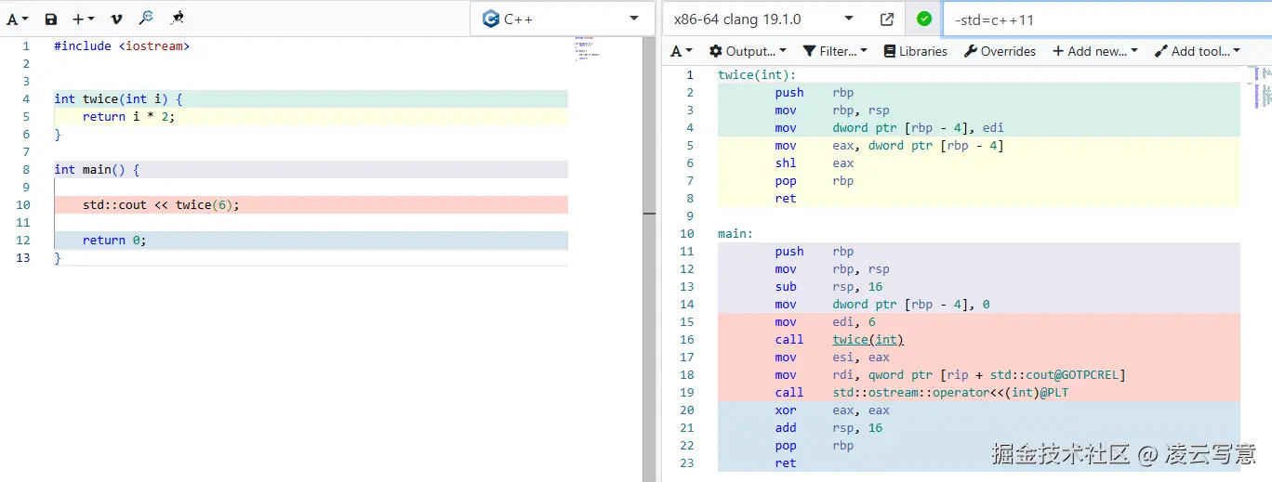This screenshot has width=1272, height=482.
Task: Toggle Vim mode with the V icon
Action: (116, 19)
